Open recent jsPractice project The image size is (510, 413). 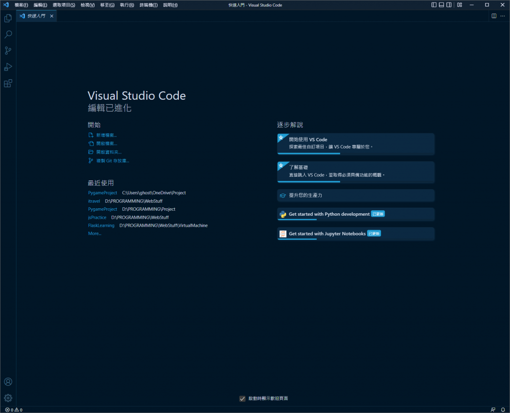[x=97, y=217]
